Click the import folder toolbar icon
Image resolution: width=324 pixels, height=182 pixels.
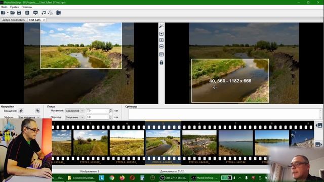59,13
